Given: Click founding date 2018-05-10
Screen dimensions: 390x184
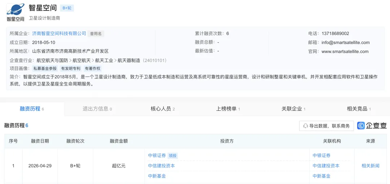Looking at the screenshot, I should coord(44,42).
